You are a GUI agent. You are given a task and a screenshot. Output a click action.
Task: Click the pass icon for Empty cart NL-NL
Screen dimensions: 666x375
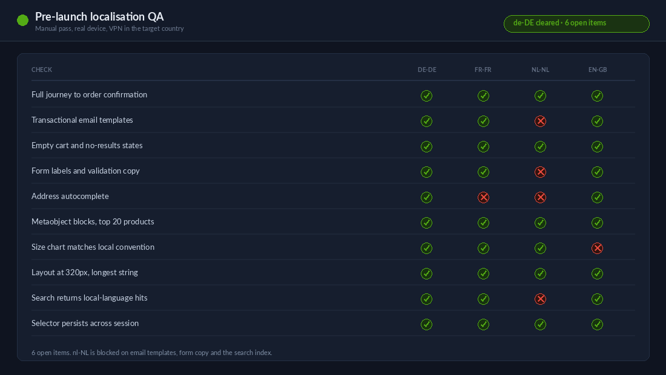[x=540, y=147]
